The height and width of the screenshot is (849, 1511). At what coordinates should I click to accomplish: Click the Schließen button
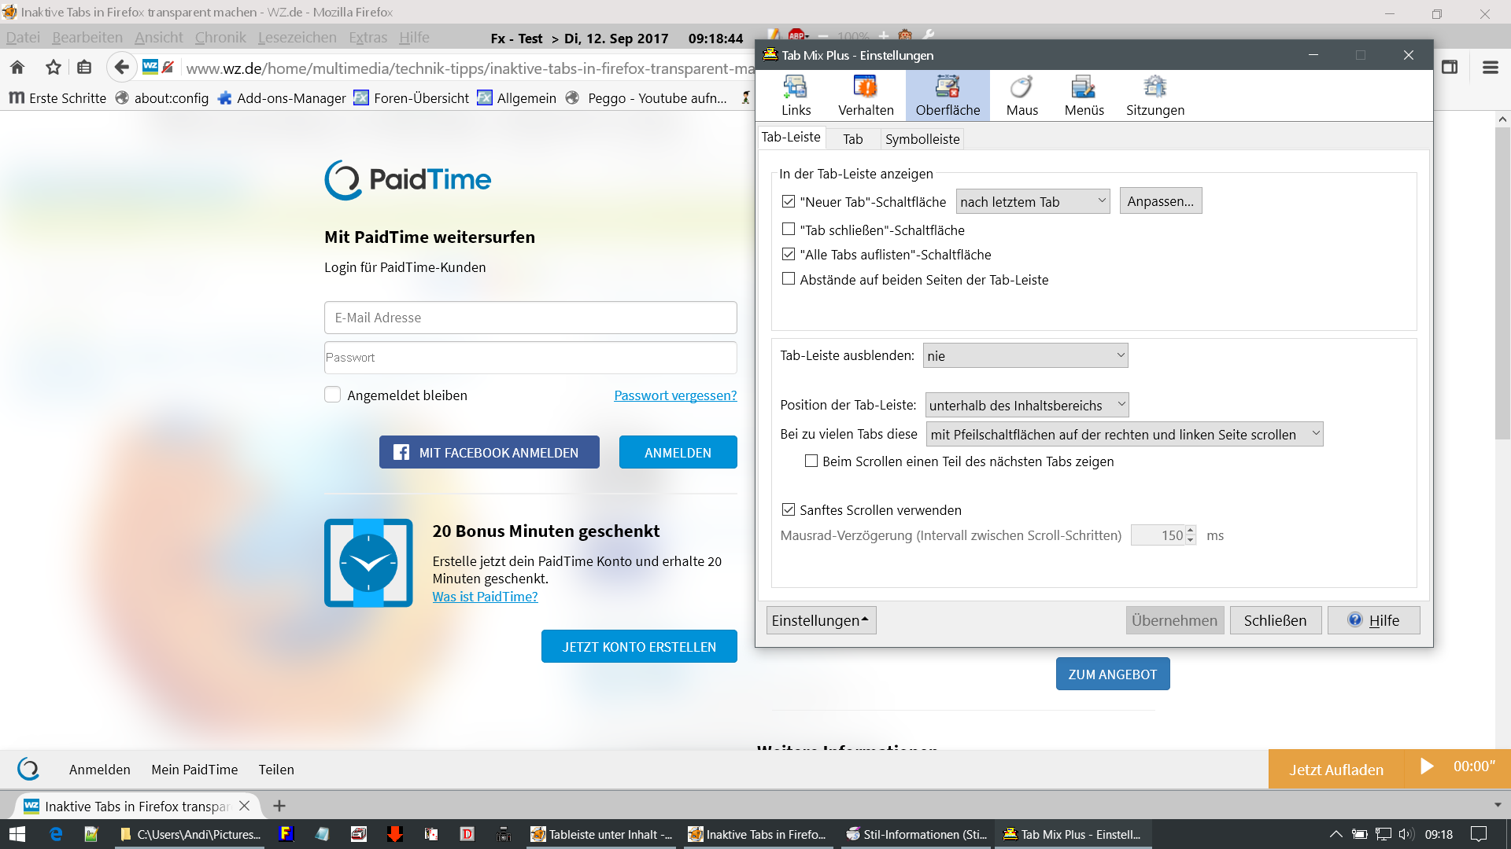pos(1275,620)
